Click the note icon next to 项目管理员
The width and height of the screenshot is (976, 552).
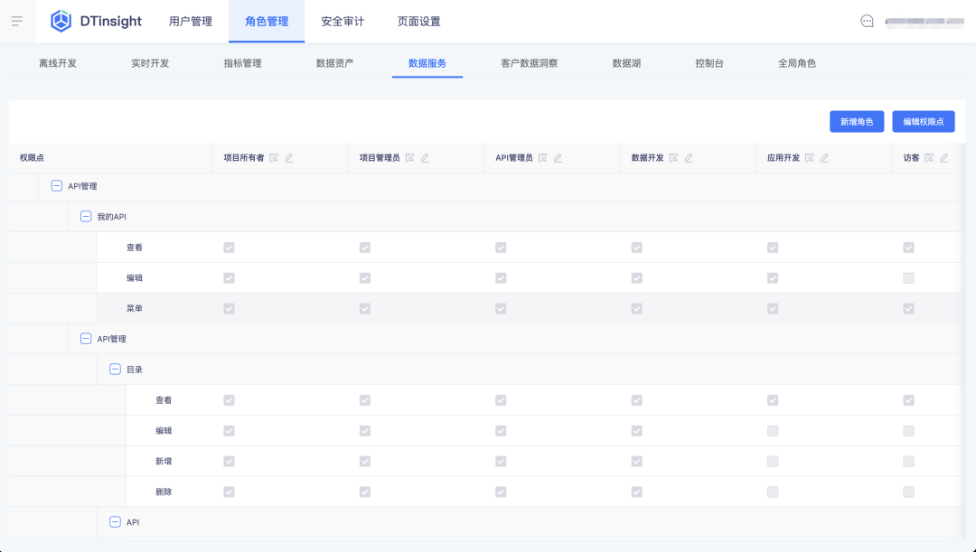[409, 157]
